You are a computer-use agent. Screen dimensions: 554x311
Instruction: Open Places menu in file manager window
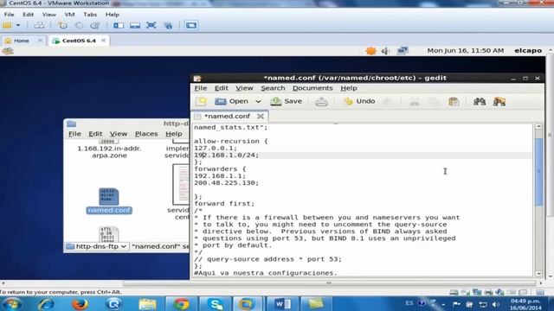[x=146, y=134]
